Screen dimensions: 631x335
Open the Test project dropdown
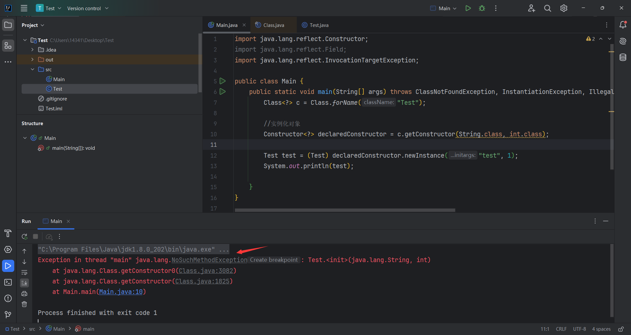tap(49, 8)
